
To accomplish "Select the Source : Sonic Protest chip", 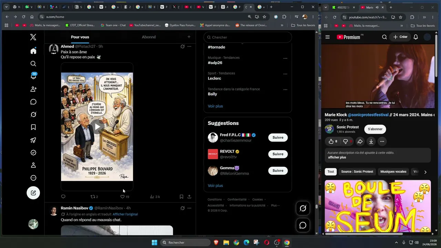I will click(357, 172).
